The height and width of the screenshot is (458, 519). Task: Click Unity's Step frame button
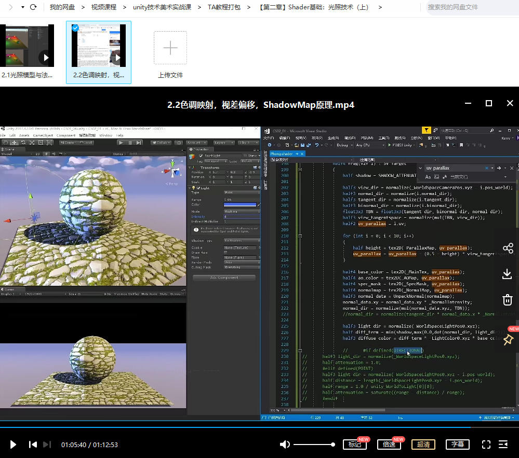[x=139, y=143]
